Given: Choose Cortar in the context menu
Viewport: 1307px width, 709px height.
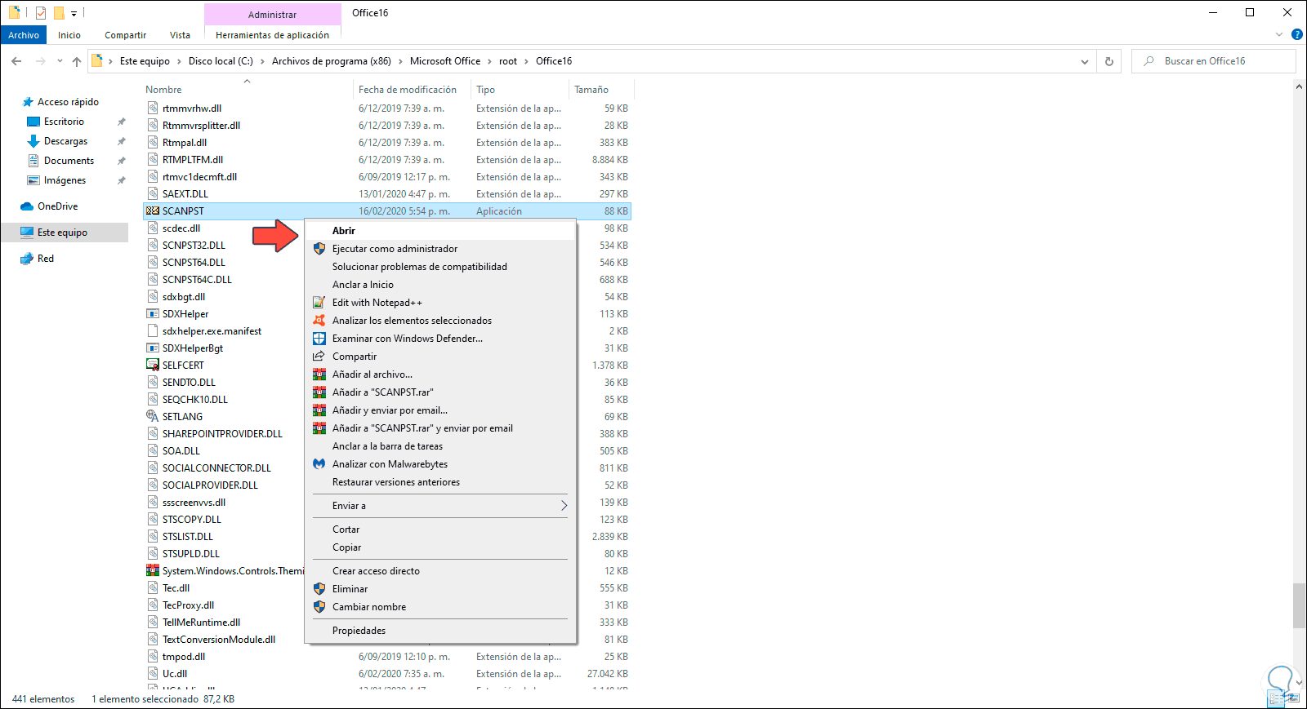Looking at the screenshot, I should 440,530.
